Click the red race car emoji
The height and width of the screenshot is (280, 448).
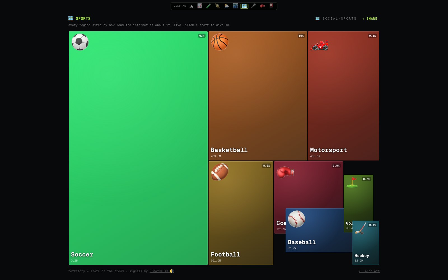click(x=319, y=45)
